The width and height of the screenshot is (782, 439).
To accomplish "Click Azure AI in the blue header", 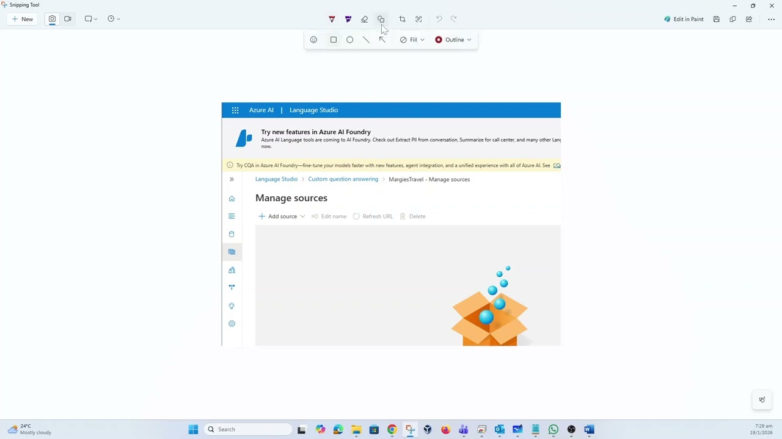I will 261,110.
